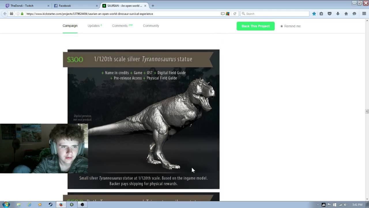
Task: Close the TheDondi - Twitch tab
Action: pos(48,5)
